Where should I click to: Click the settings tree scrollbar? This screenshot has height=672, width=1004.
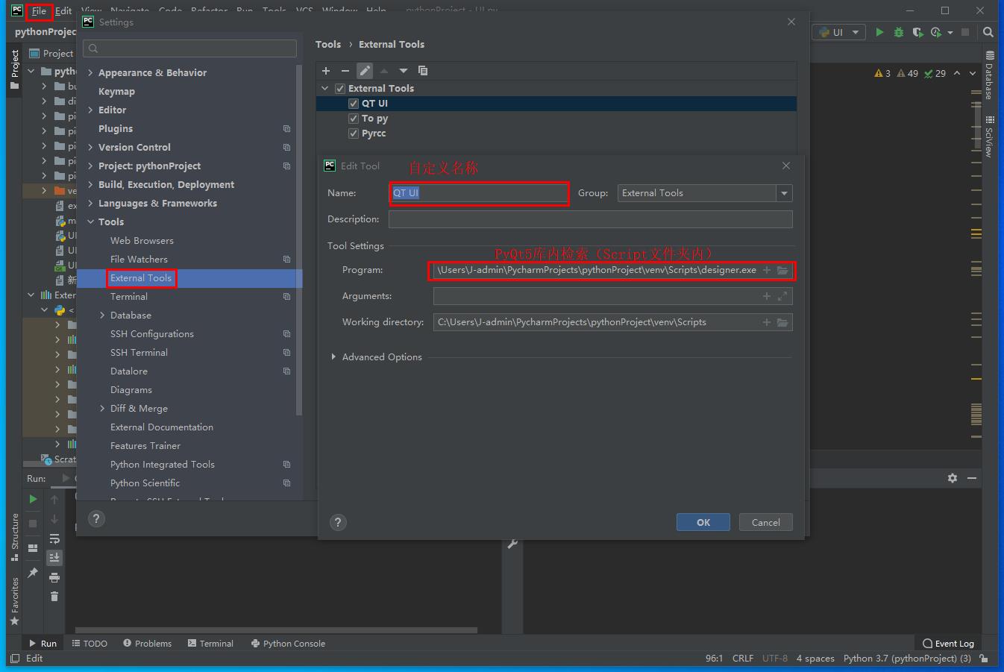[x=299, y=239]
